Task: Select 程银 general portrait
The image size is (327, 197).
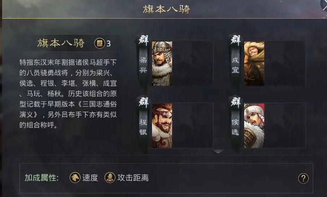Action: [x=162, y=126]
